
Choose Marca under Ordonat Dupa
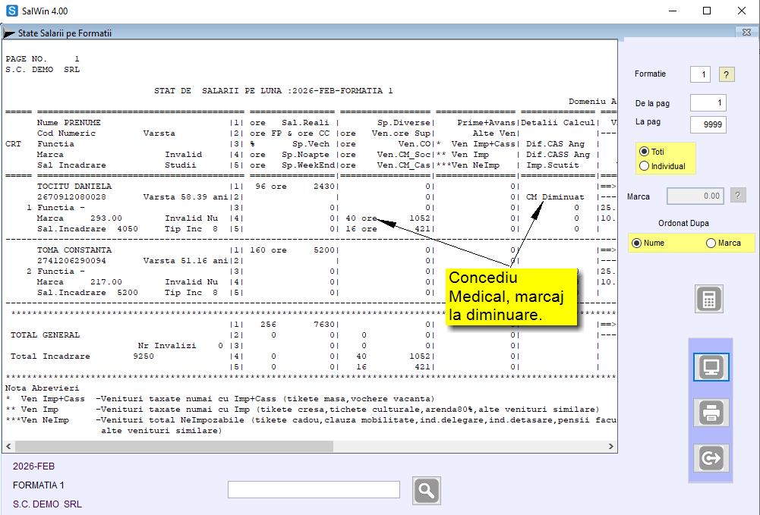[x=711, y=243]
